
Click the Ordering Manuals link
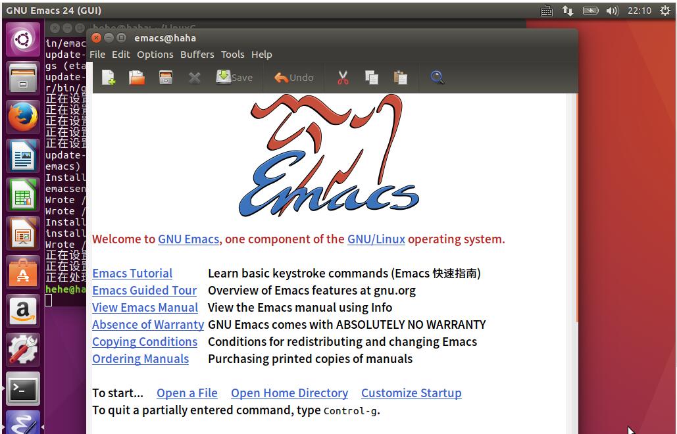click(140, 359)
